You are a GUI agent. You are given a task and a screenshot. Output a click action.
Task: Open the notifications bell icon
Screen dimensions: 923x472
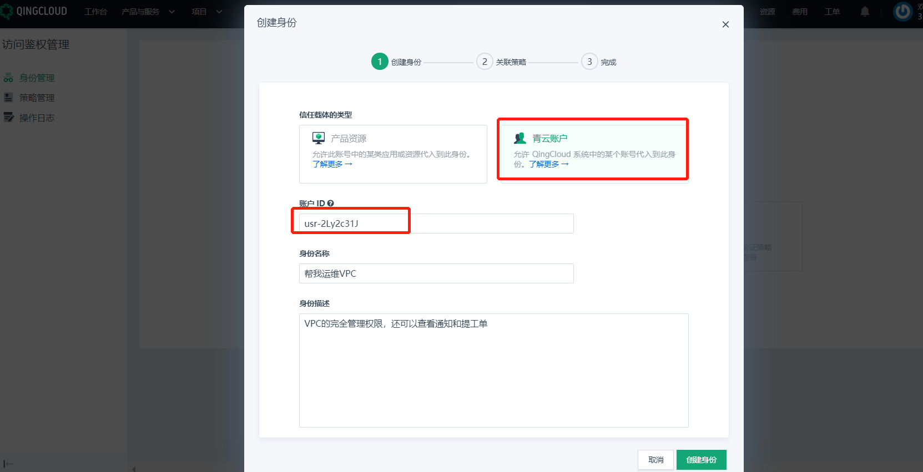coord(865,12)
